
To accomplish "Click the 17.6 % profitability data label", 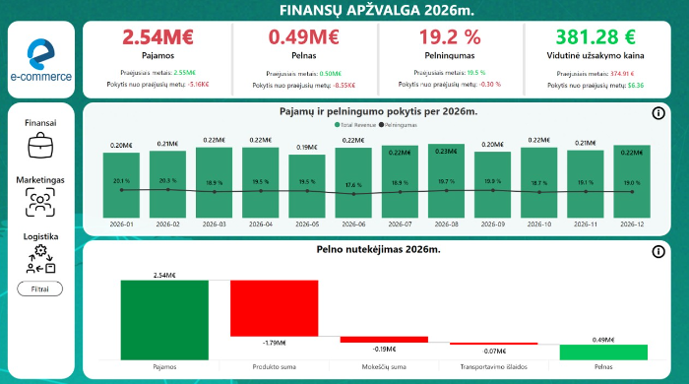I will 353,185.
